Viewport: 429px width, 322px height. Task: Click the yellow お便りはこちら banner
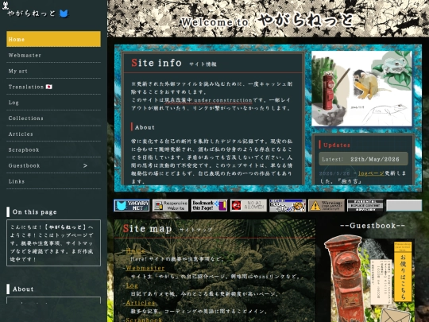(403, 272)
